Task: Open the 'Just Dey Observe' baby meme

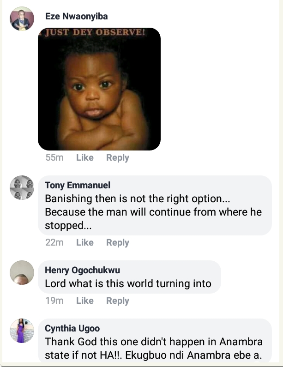Action: [99, 89]
